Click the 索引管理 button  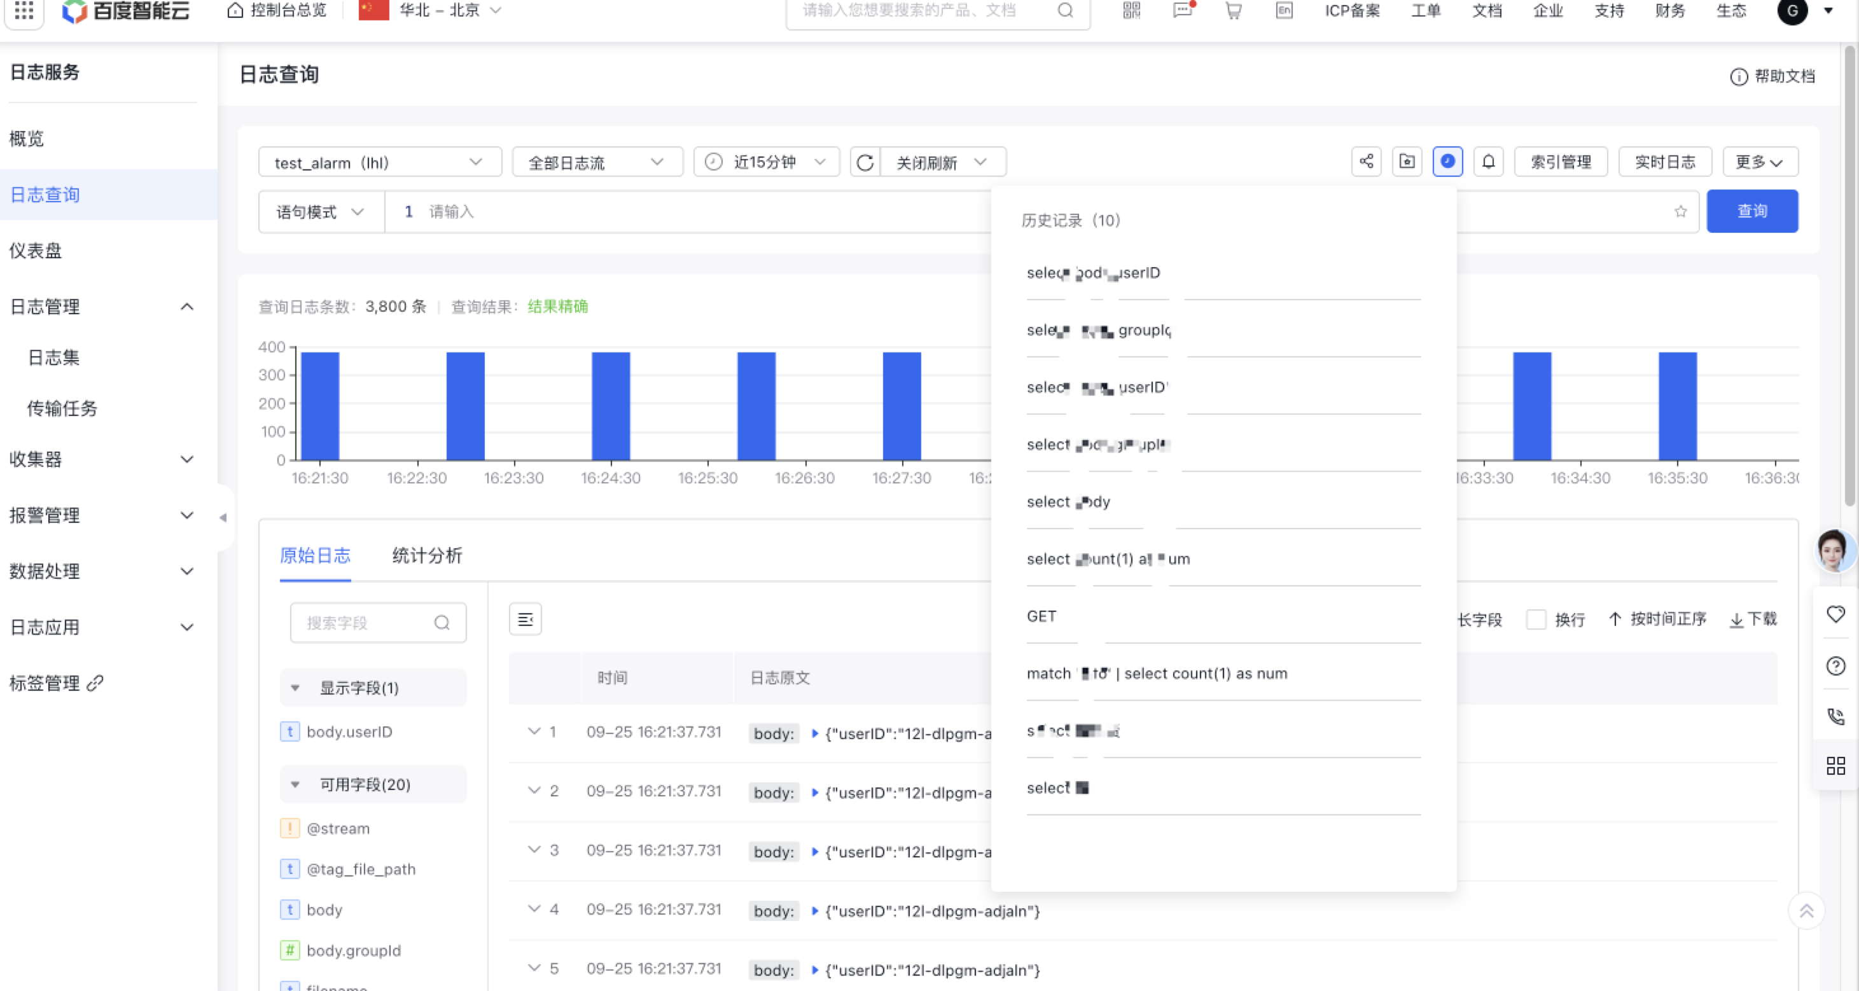pyautogui.click(x=1560, y=162)
